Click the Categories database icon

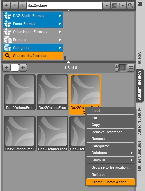8,48
